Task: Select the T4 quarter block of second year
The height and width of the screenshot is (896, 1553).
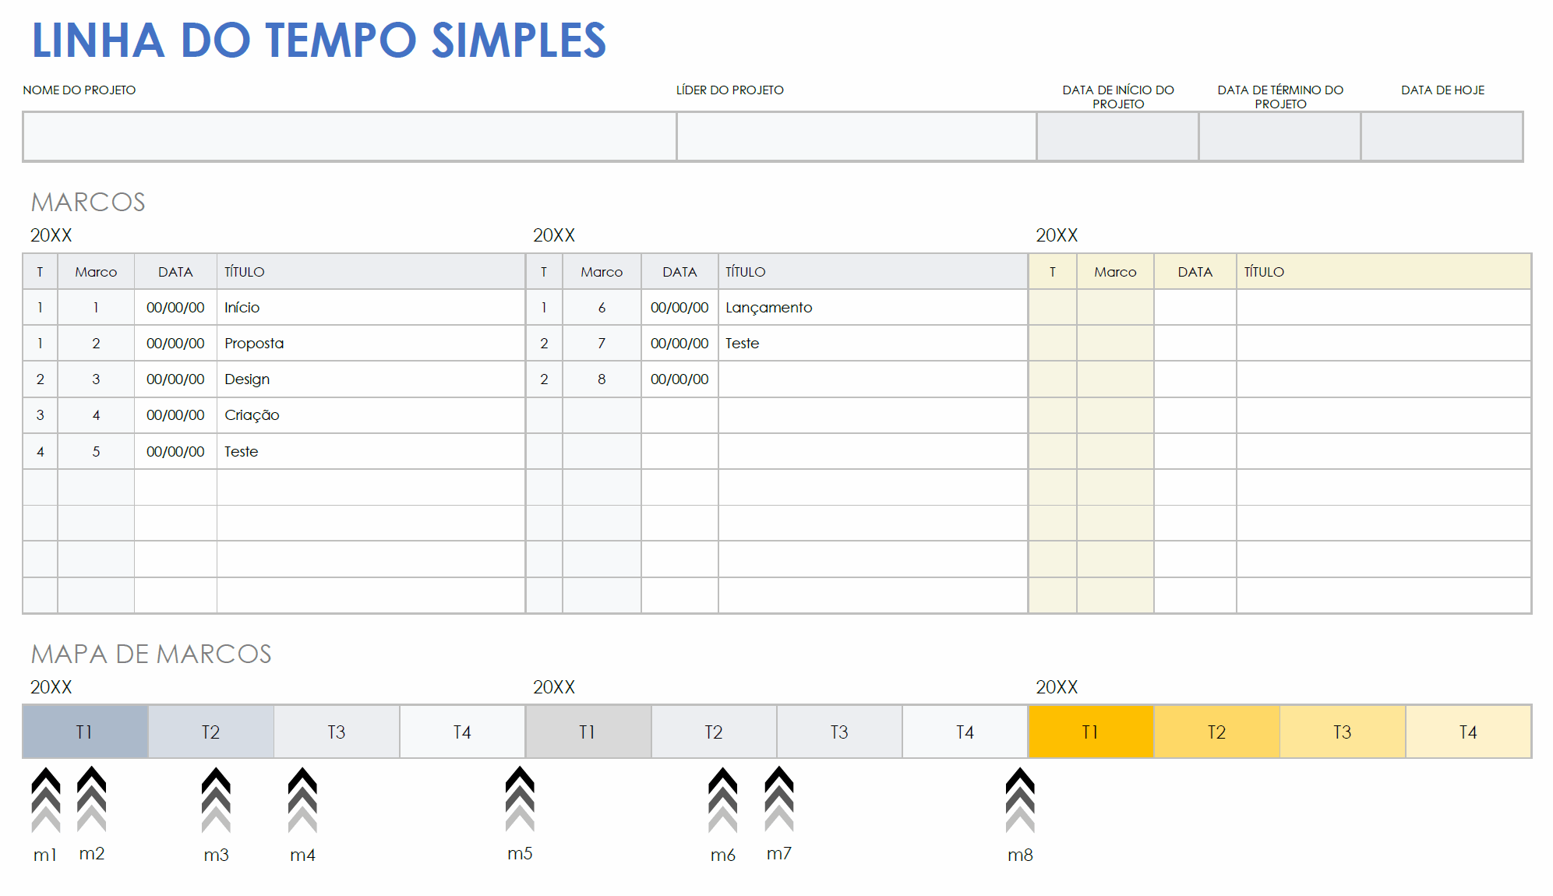Action: 965,732
